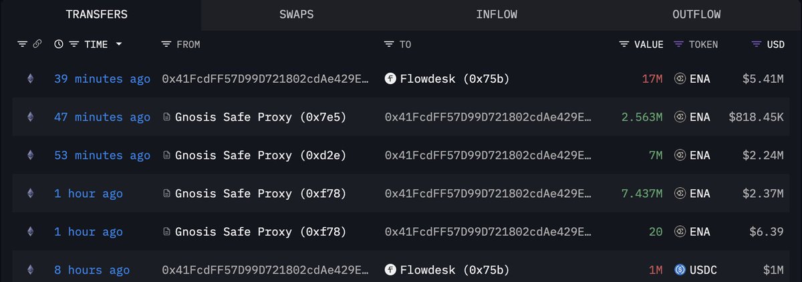
Task: Open the FROM column filter
Action: [x=166, y=44]
